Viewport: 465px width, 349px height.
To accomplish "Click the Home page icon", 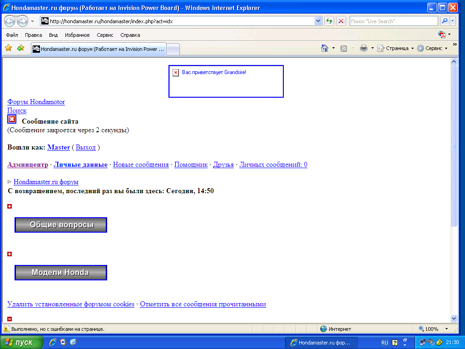I will (x=325, y=48).
